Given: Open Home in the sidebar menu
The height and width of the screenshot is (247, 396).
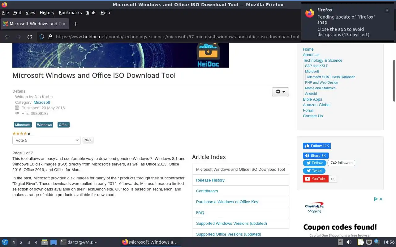Looking at the screenshot, I should [x=308, y=49].
